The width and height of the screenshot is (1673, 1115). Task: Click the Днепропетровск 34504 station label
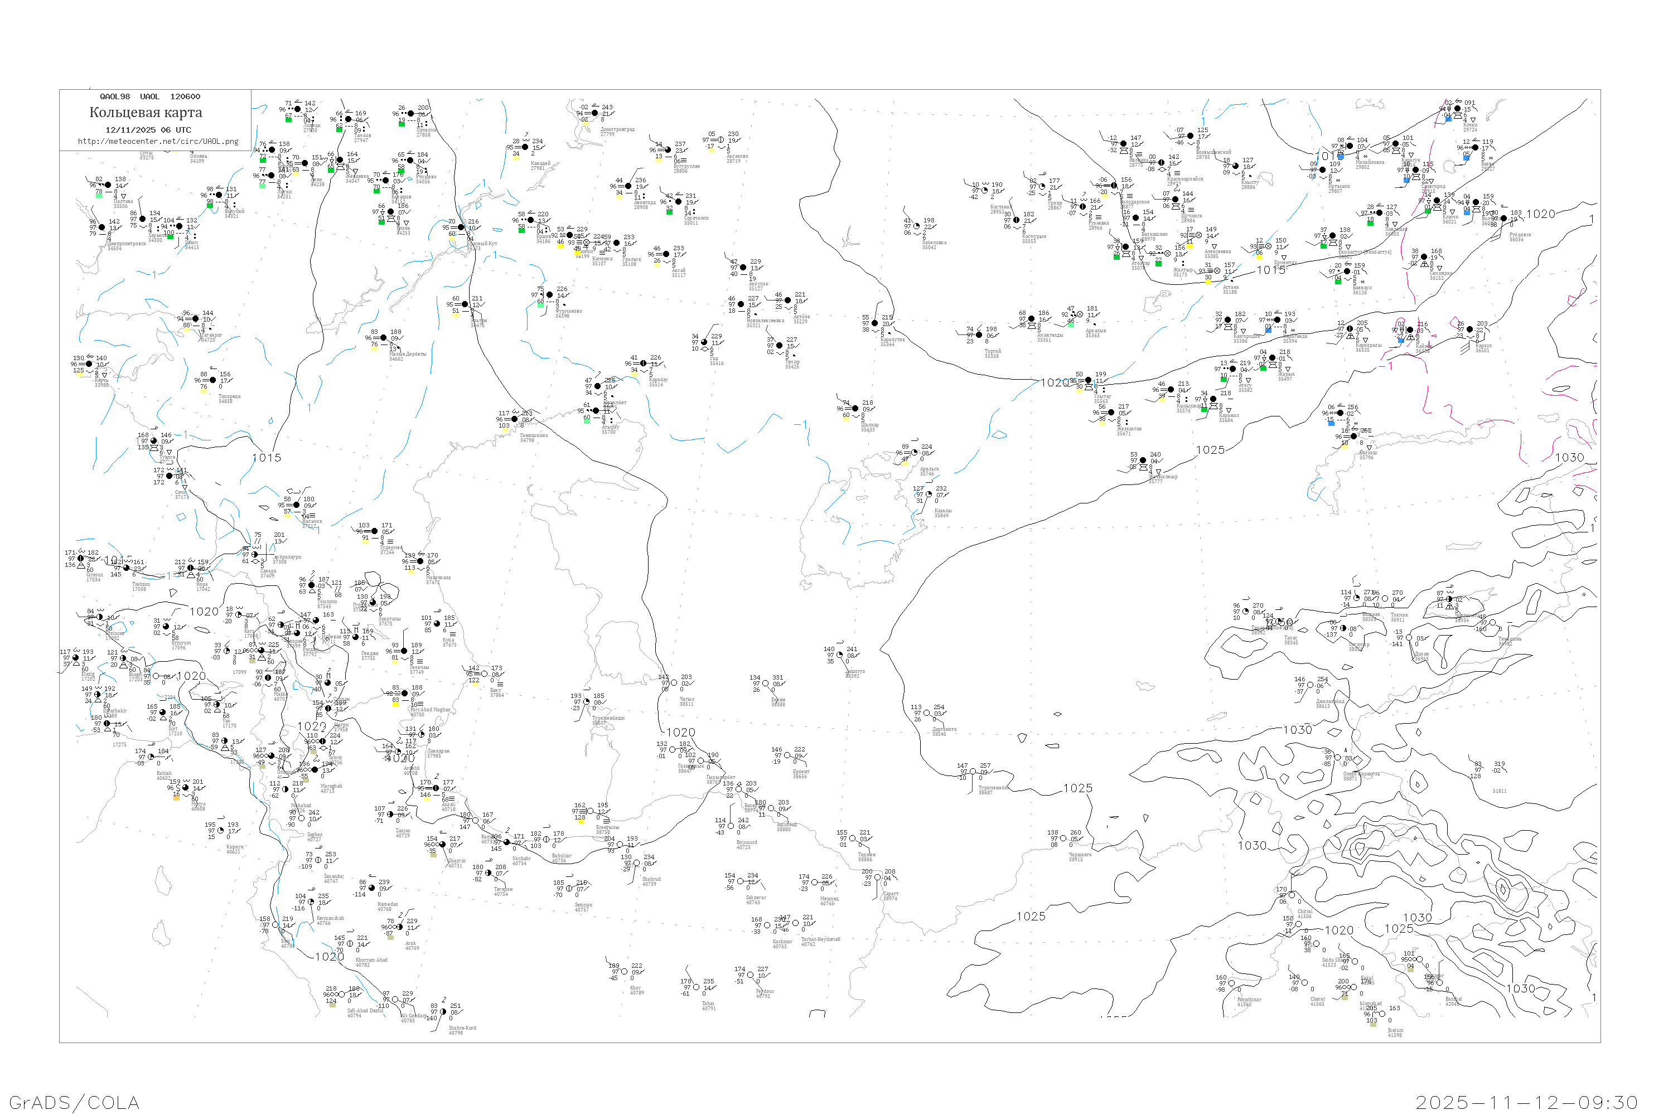click(126, 246)
